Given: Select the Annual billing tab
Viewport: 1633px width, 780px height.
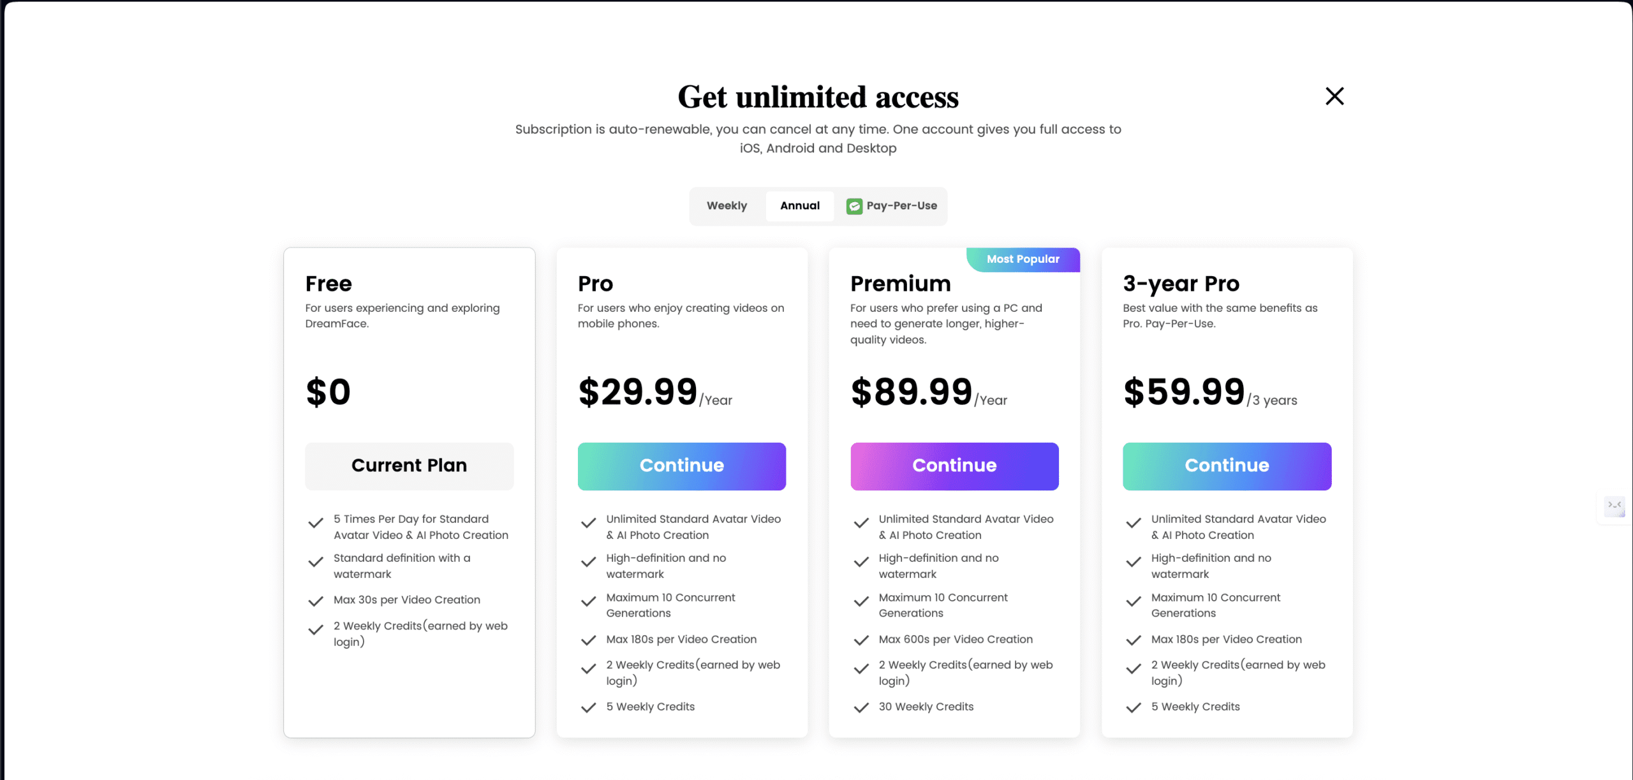Looking at the screenshot, I should tap(800, 205).
